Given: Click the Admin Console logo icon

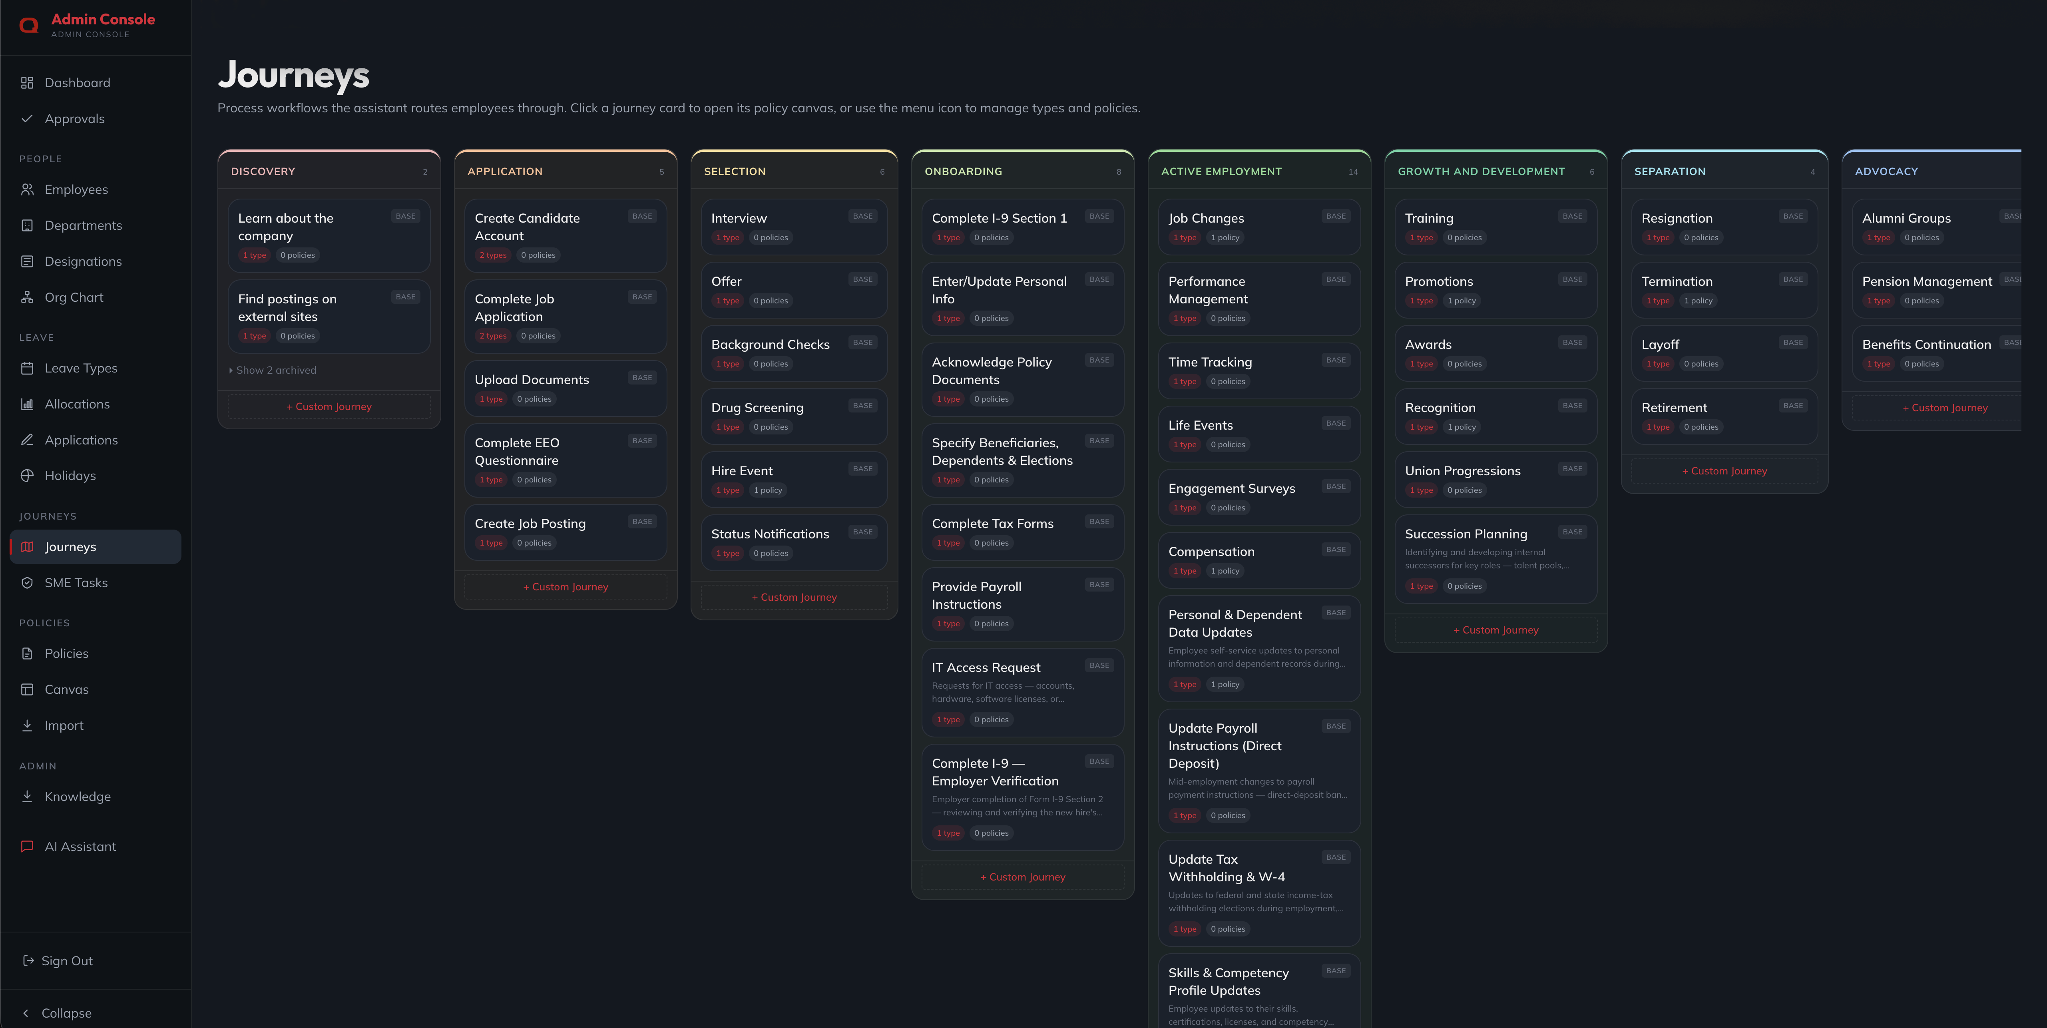Looking at the screenshot, I should click(29, 26).
